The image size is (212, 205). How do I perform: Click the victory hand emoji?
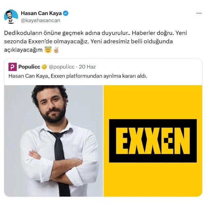[x=56, y=50]
